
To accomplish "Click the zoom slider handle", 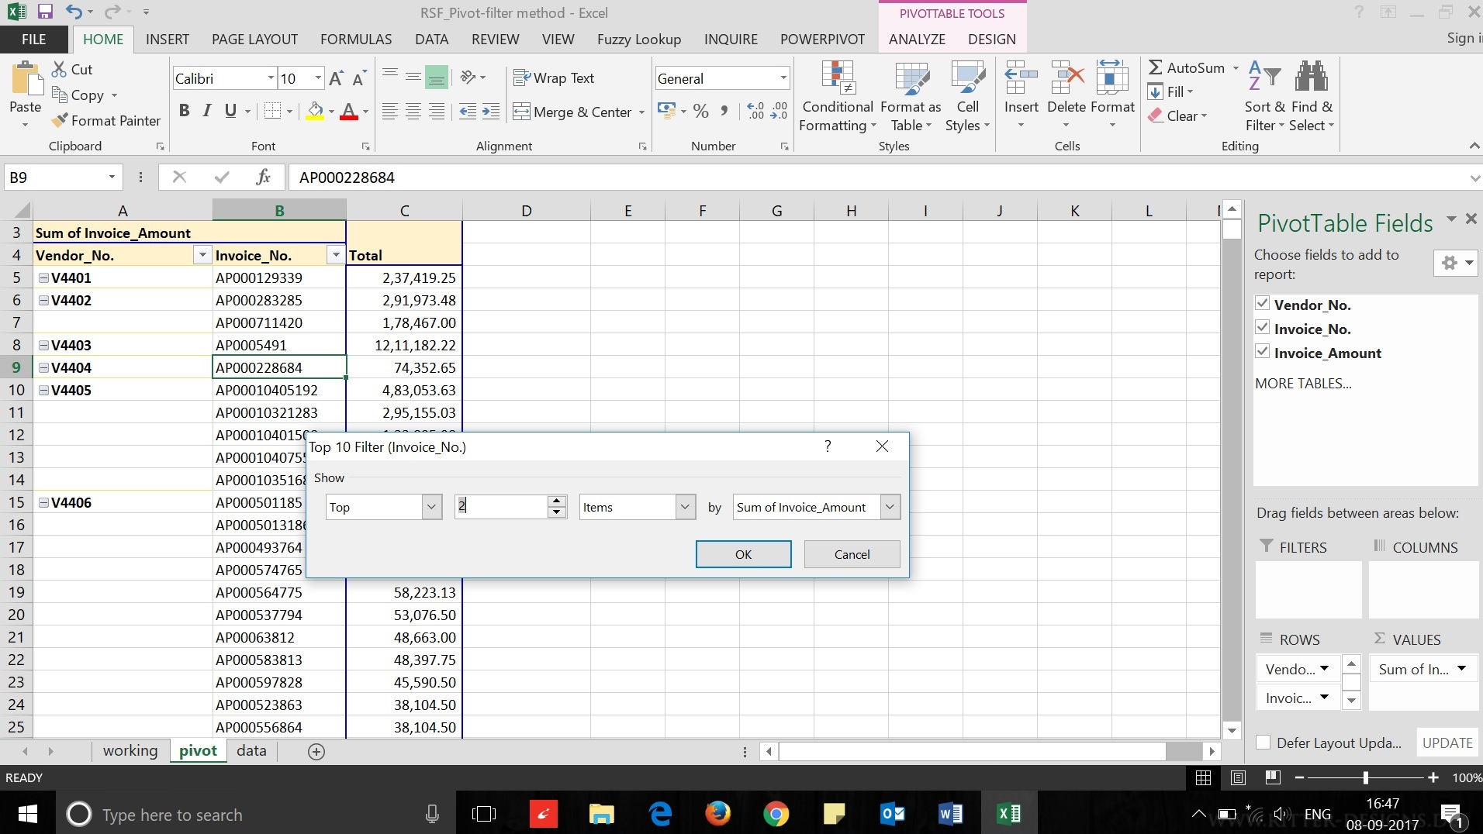I will click(x=1365, y=777).
